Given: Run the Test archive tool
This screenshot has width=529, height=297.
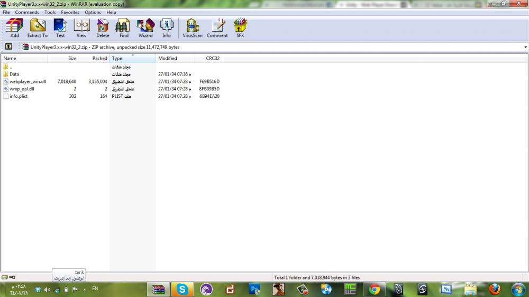Looking at the screenshot, I should point(60,28).
